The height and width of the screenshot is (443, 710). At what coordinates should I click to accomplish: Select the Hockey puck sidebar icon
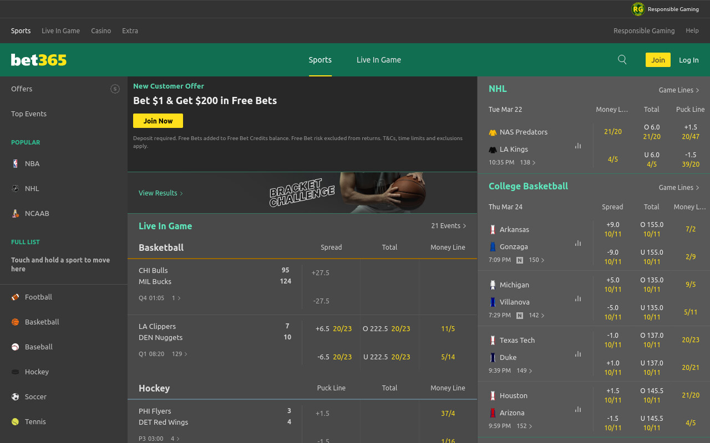coord(16,372)
